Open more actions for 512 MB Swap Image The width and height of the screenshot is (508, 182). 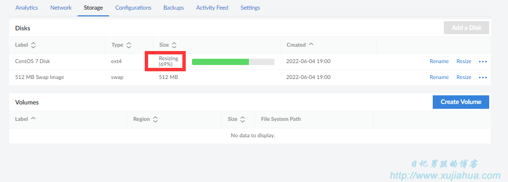click(483, 77)
